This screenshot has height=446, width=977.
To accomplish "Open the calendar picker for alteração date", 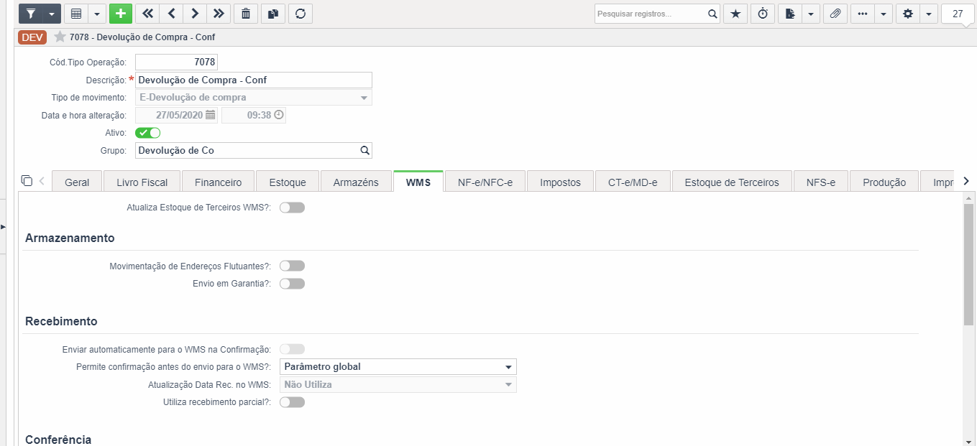I will tap(210, 115).
